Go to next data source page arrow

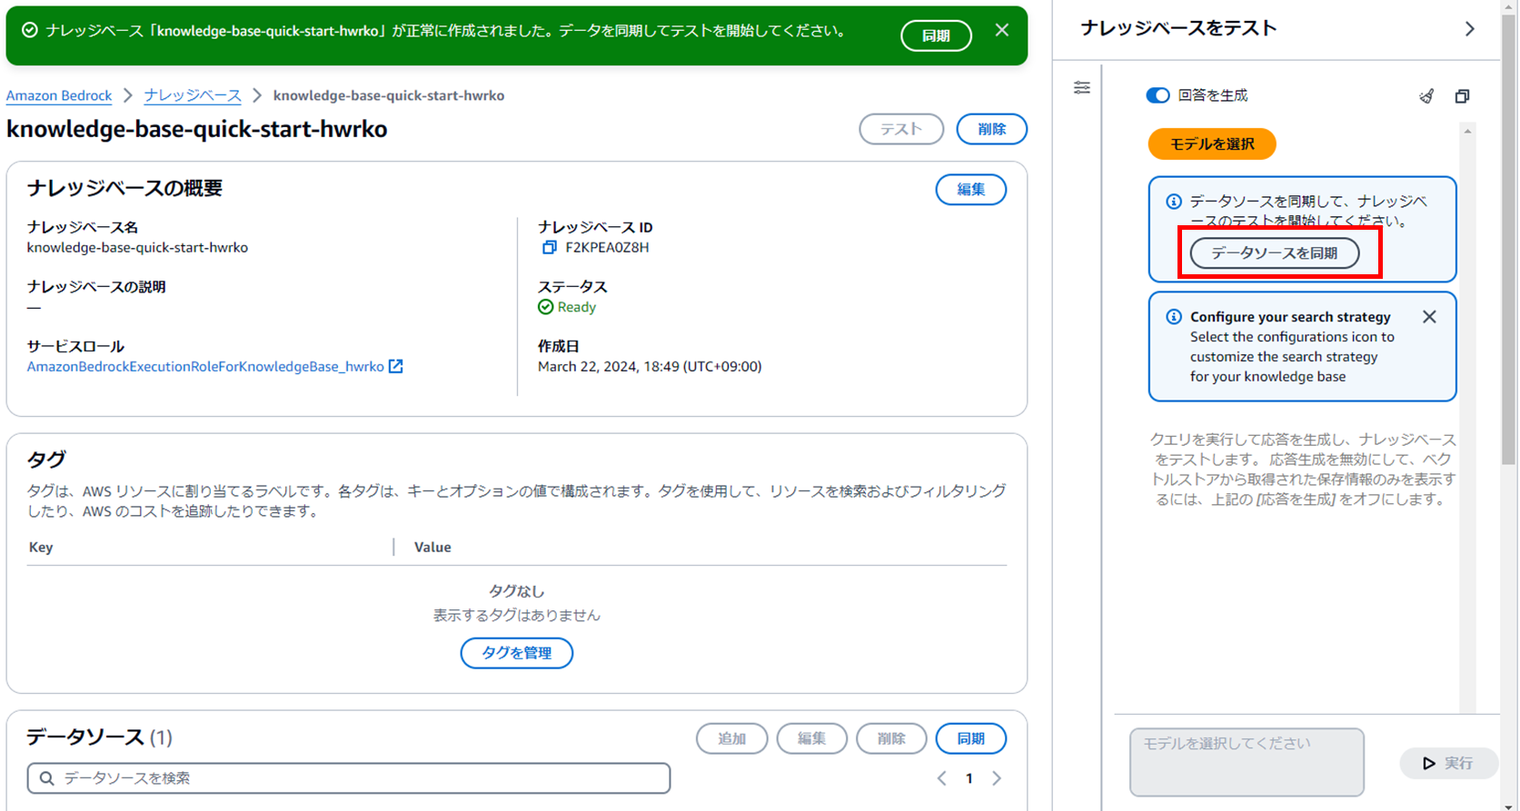997,778
